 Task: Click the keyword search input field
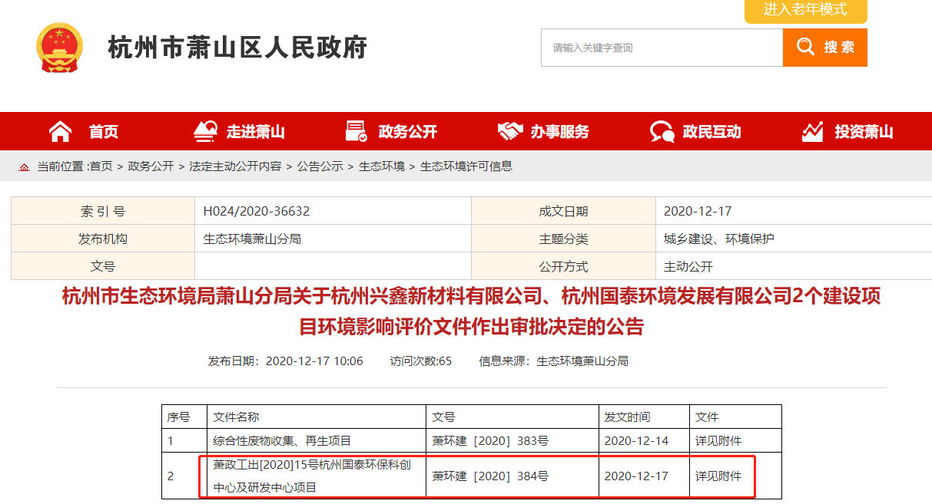pyautogui.click(x=661, y=47)
